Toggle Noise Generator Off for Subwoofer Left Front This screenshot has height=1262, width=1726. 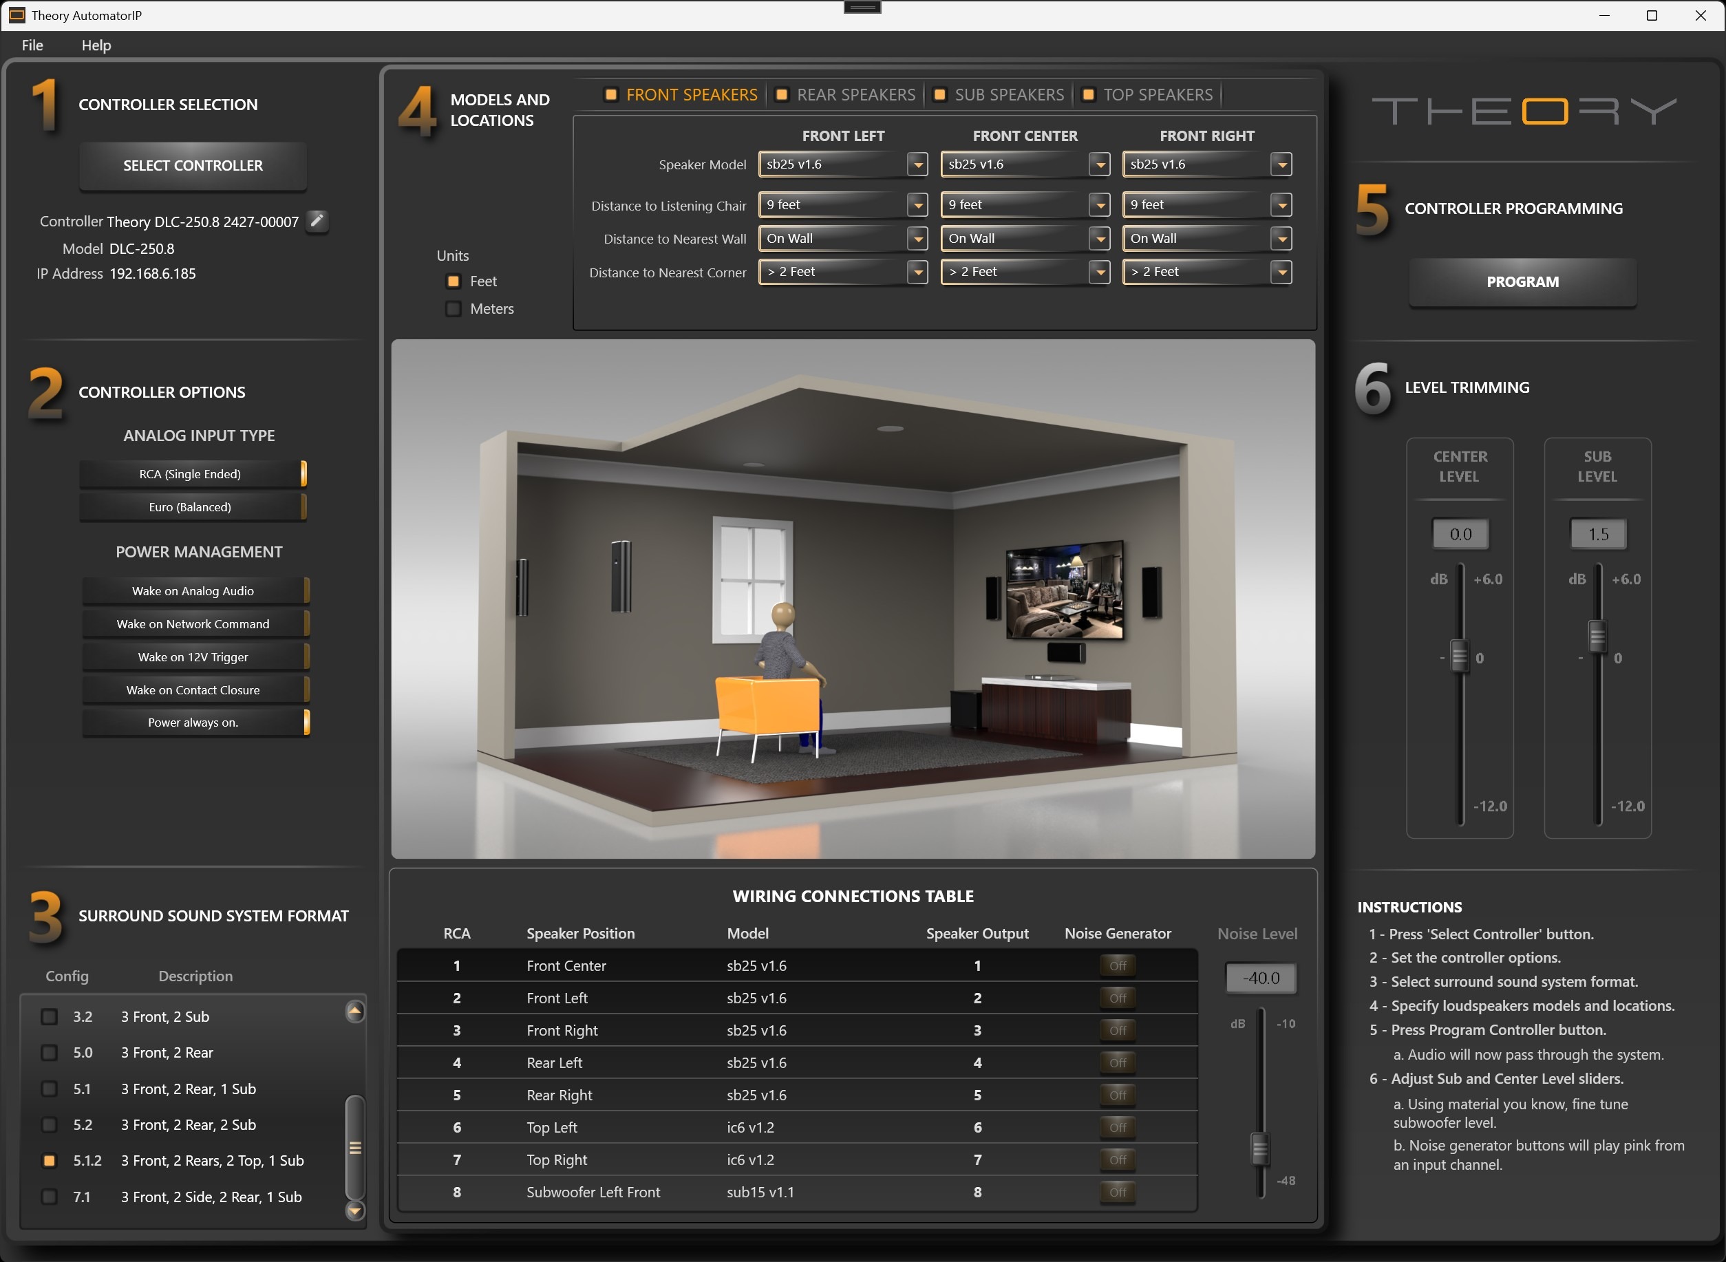point(1117,1192)
